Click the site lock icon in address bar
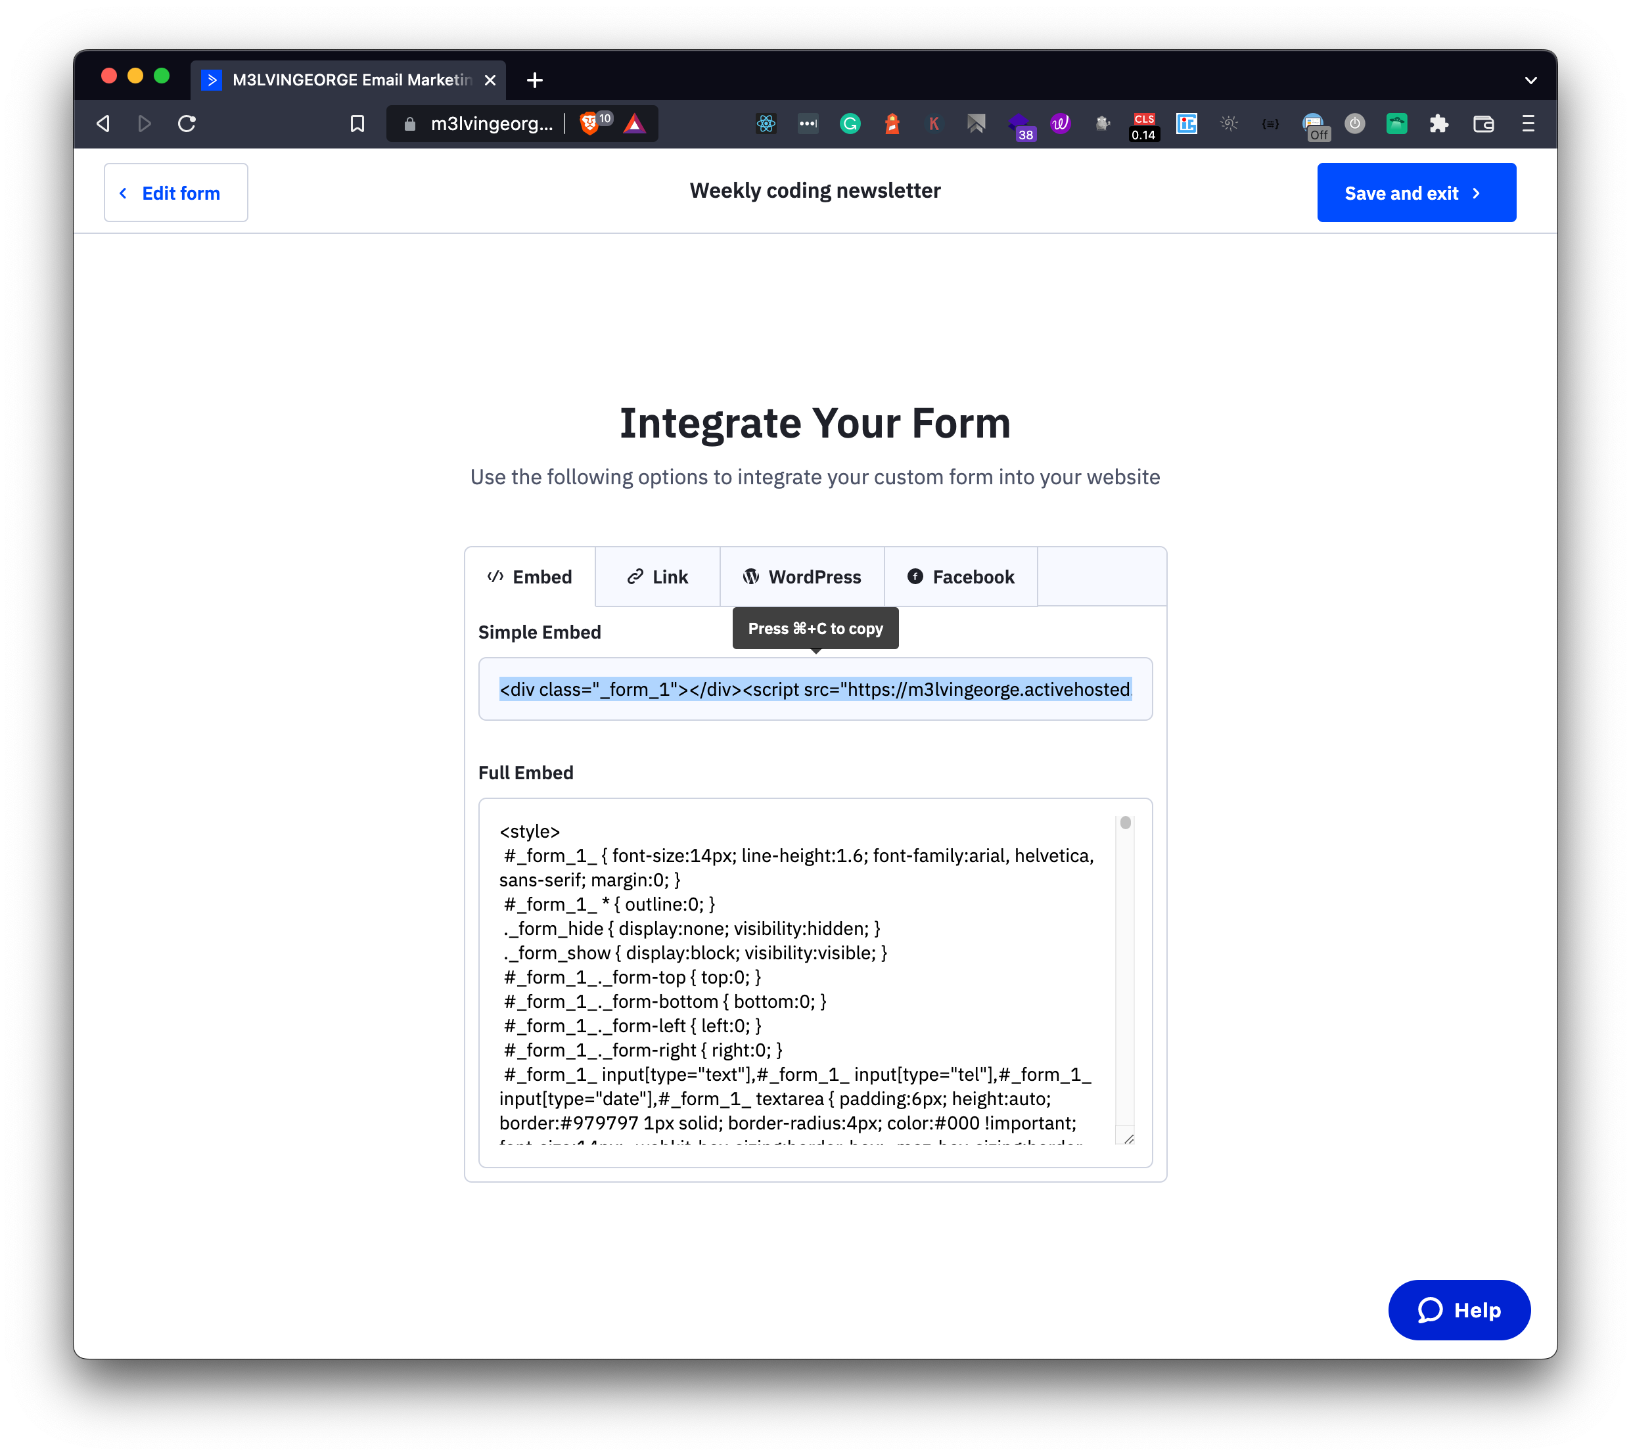Screen dimensions: 1631x1456 tap(410, 124)
